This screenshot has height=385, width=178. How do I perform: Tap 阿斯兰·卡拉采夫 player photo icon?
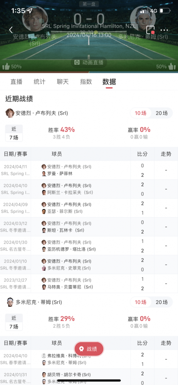[x=44, y=192]
